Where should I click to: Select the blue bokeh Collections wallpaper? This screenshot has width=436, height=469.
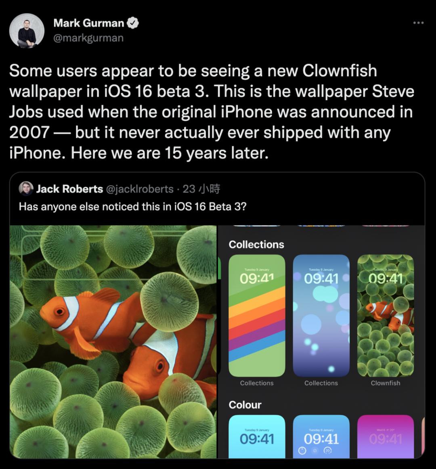coord(321,315)
